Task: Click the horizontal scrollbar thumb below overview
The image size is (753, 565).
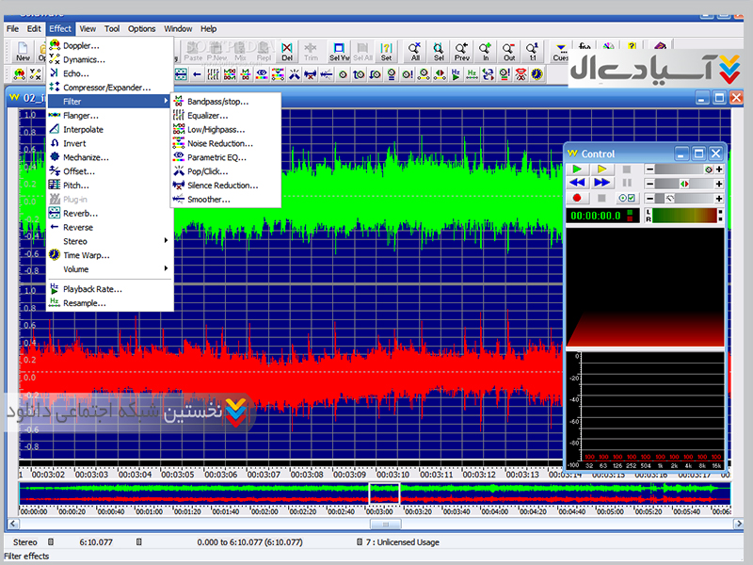Action: pyautogui.click(x=384, y=525)
